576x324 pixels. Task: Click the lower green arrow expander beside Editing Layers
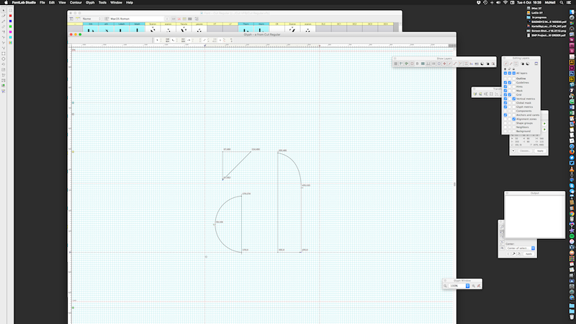pos(544,130)
